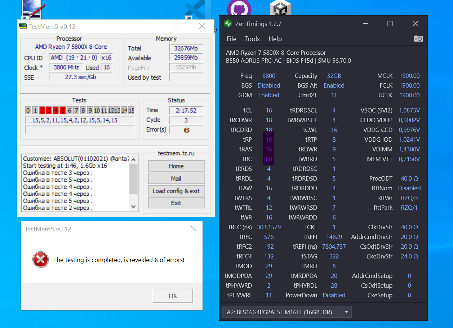Click test box 15
This screenshot has width=453, height=328.
coord(131,110)
